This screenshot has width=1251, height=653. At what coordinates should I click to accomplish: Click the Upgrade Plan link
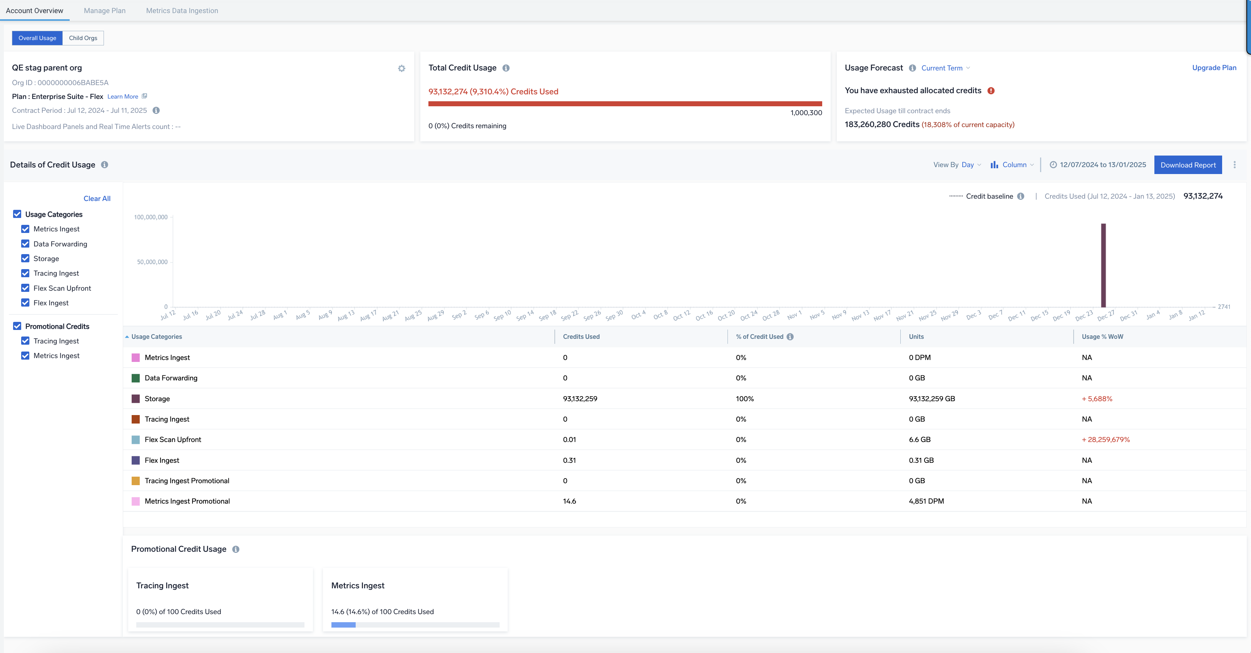point(1214,67)
